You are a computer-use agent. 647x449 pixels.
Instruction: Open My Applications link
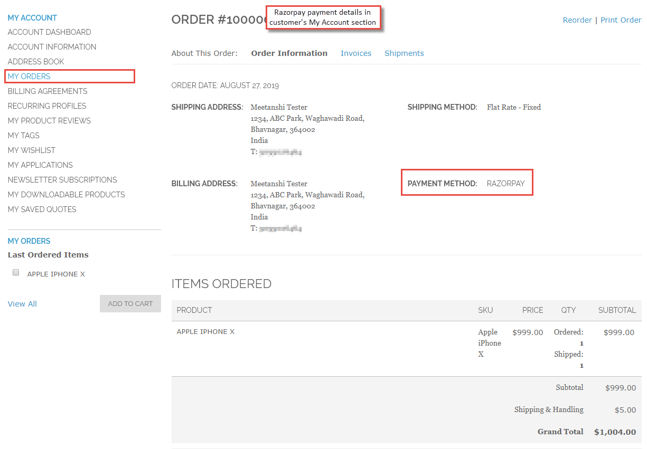click(40, 165)
